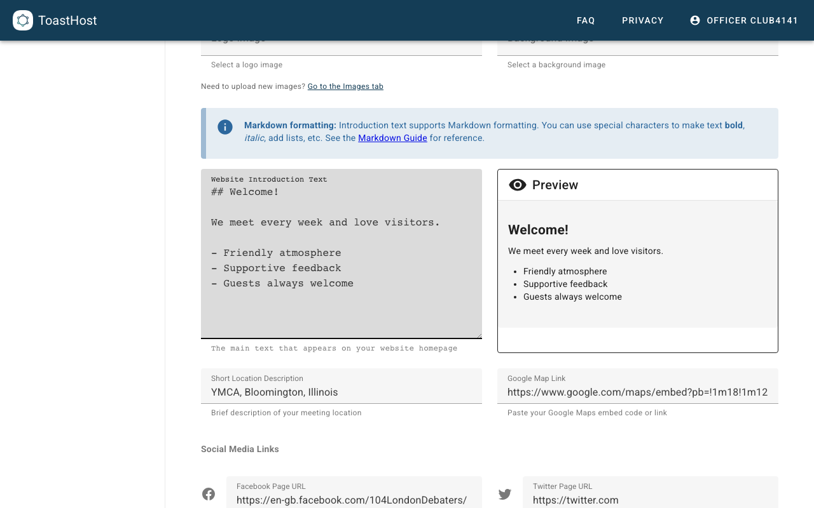This screenshot has width=814, height=508.
Task: Click the Google Map Link field
Action: click(638, 392)
